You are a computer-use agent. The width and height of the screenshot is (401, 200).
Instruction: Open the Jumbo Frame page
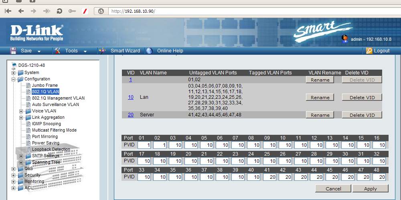45,85
